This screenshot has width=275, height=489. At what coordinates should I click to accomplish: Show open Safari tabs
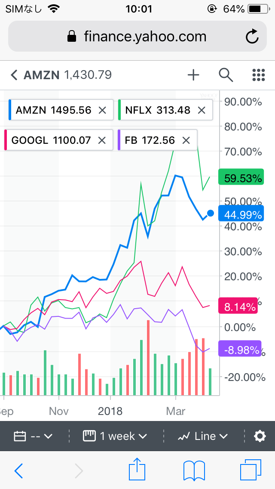(251, 470)
